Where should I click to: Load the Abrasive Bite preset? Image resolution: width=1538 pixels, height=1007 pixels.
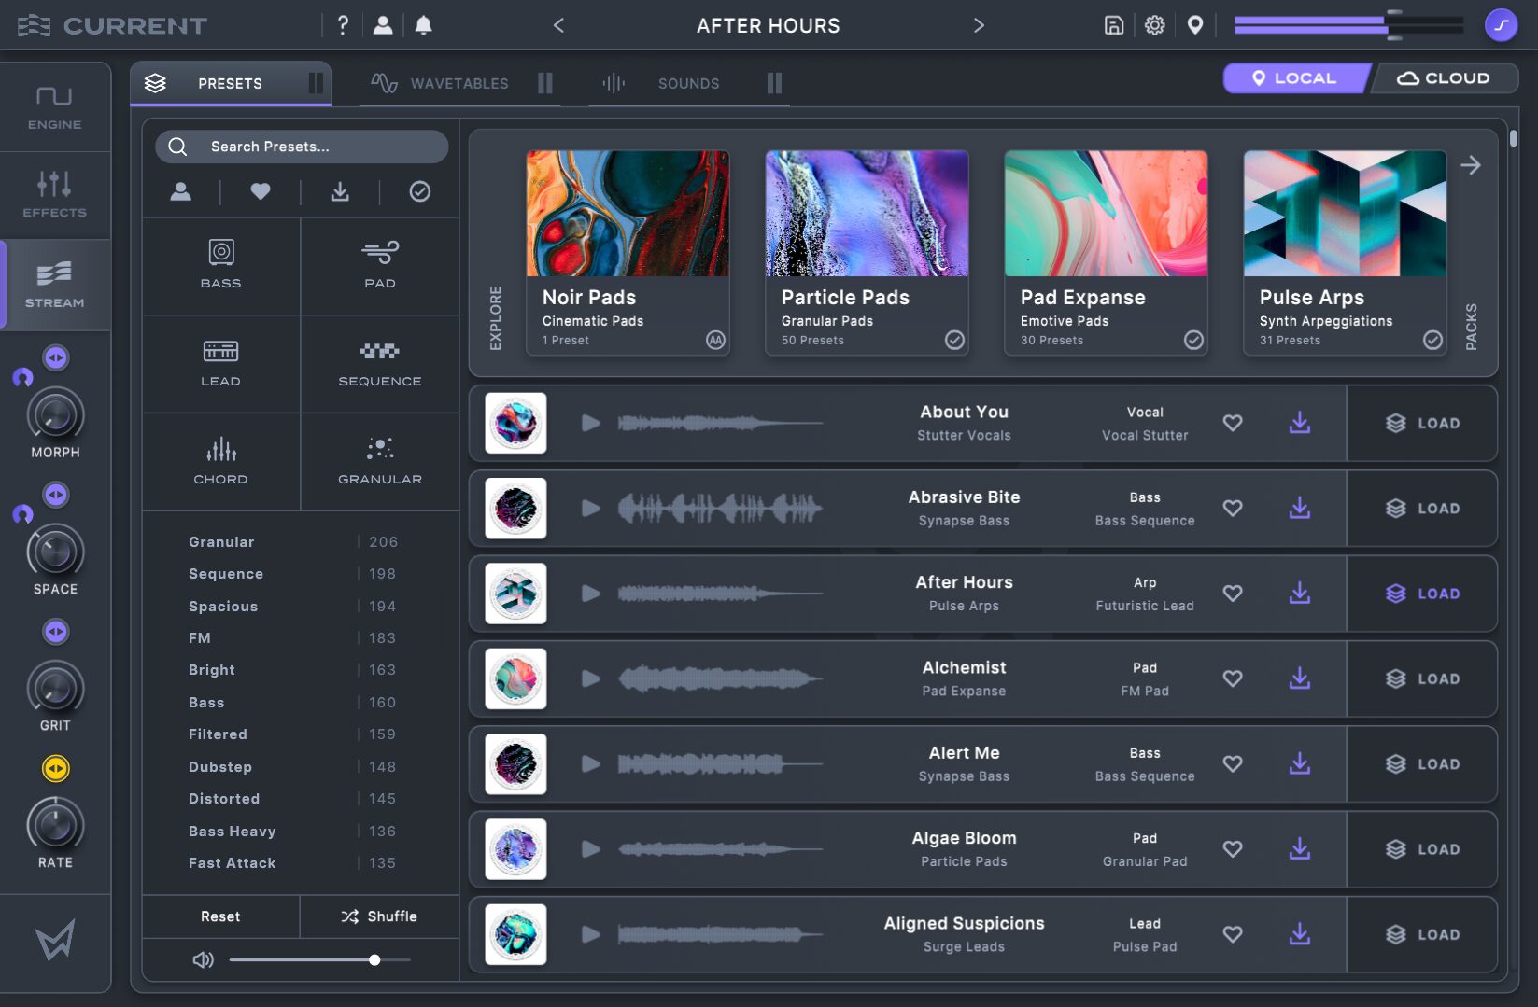[1422, 508]
